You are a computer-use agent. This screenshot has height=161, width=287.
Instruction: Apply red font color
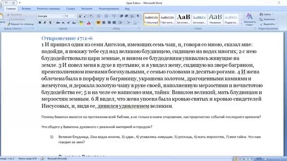click(89, 23)
